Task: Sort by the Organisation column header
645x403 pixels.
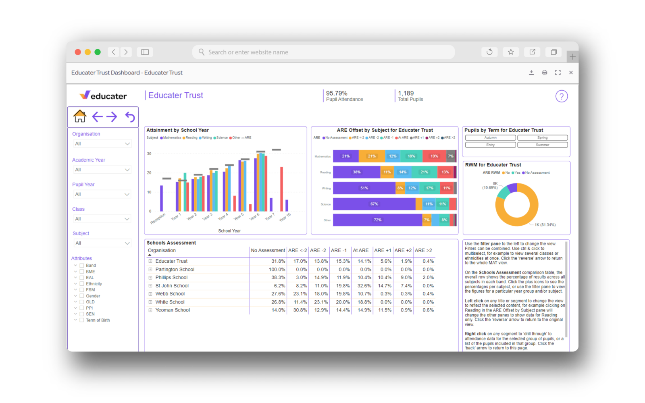Action: (x=162, y=251)
